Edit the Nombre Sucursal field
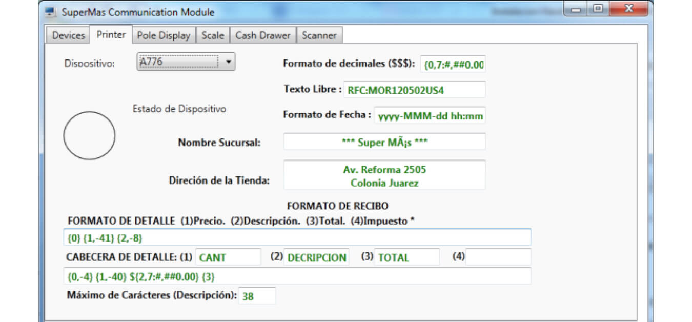The height and width of the screenshot is (322, 692). pyautogui.click(x=384, y=142)
